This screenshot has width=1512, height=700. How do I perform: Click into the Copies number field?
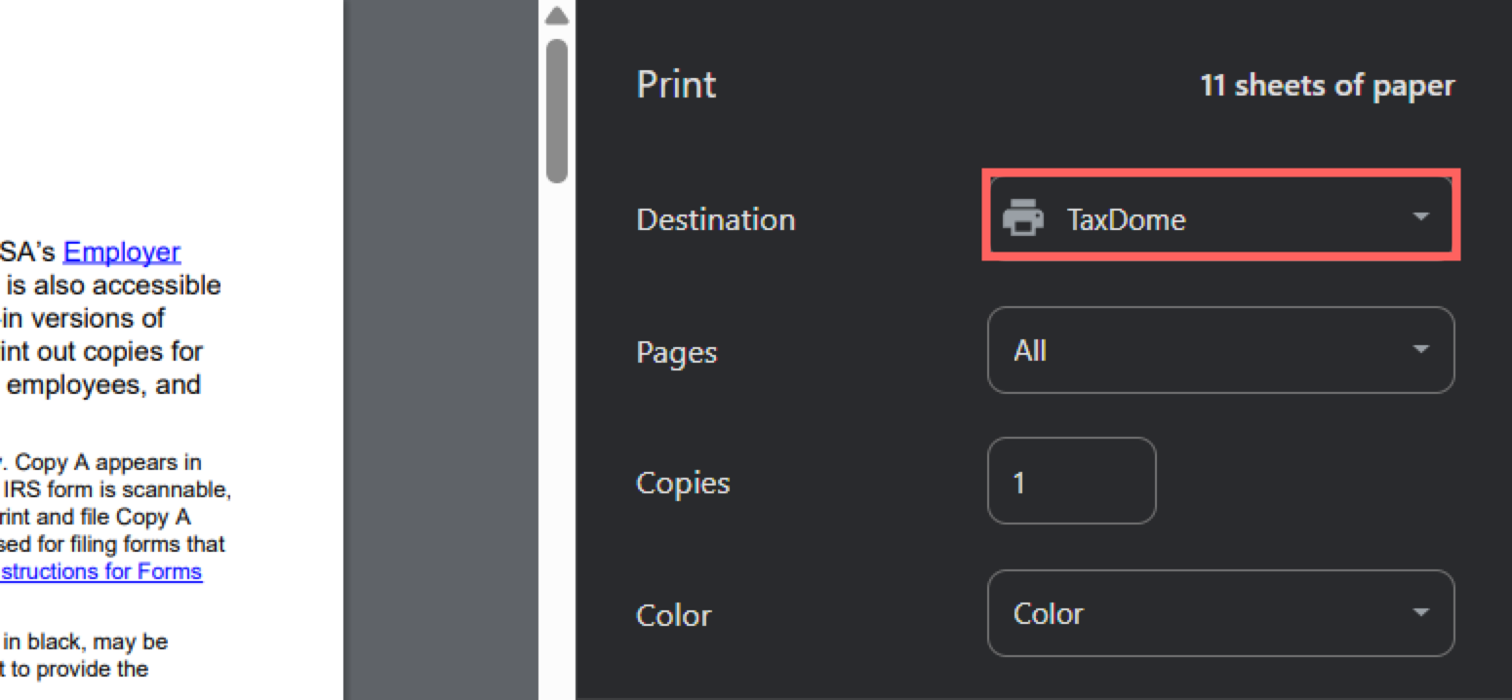click(x=1071, y=482)
